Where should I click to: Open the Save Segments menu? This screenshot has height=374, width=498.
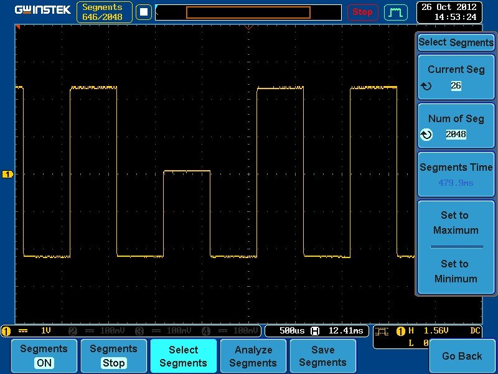click(x=322, y=356)
